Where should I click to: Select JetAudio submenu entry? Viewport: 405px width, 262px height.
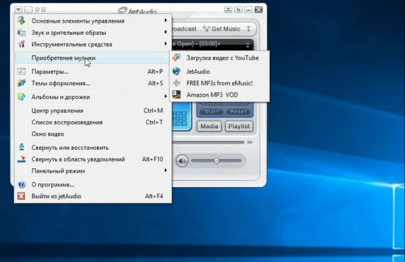point(219,71)
